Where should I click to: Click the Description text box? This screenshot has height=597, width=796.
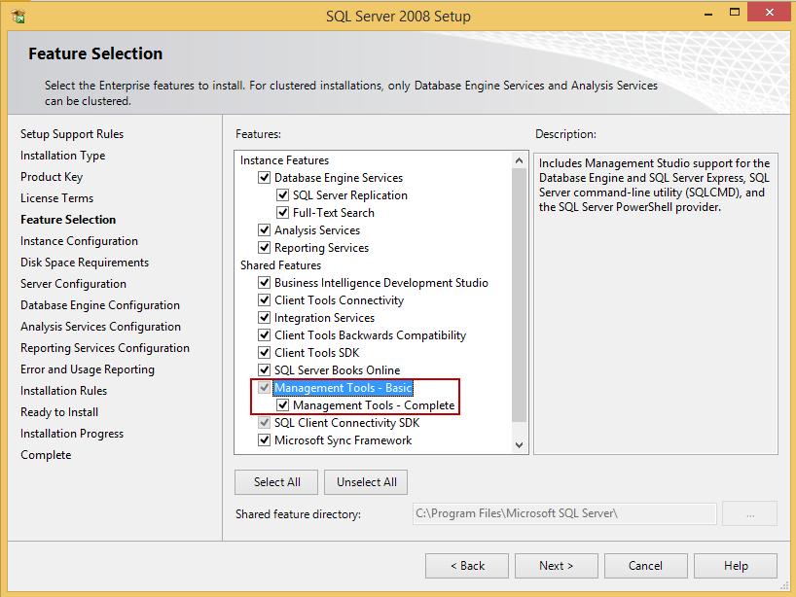click(x=655, y=303)
